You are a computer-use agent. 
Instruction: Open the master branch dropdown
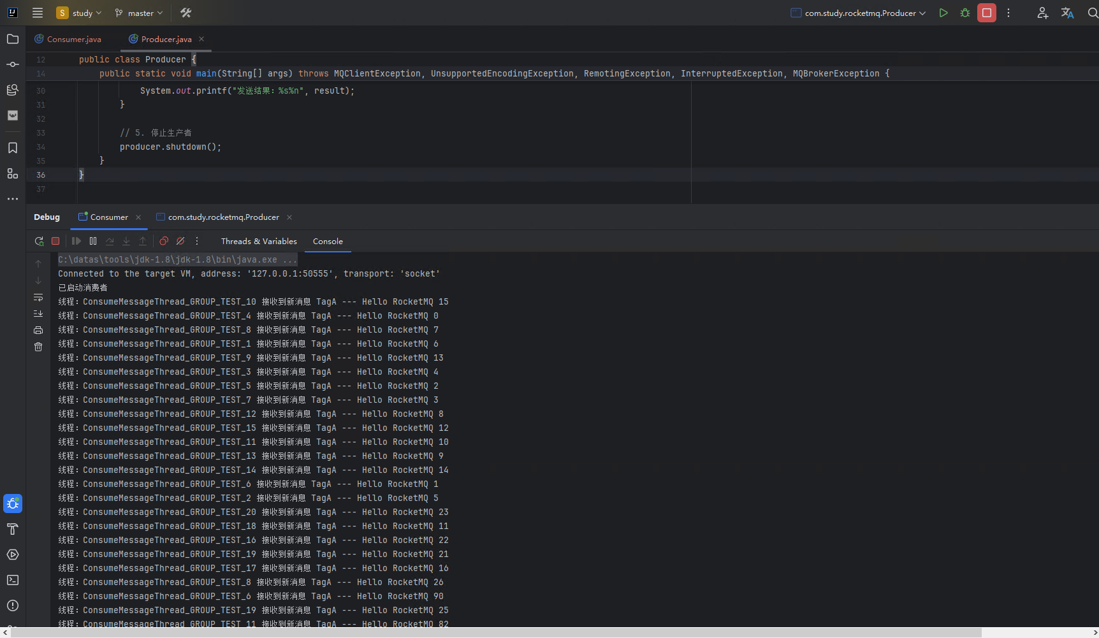coord(138,13)
